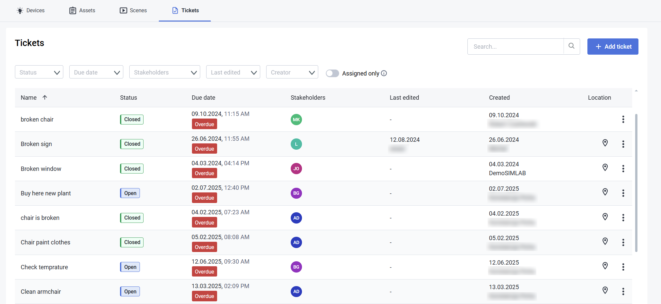Viewport: 661px width, 304px height.
Task: Click AD avatar on Clean armchair row
Action: pos(296,291)
